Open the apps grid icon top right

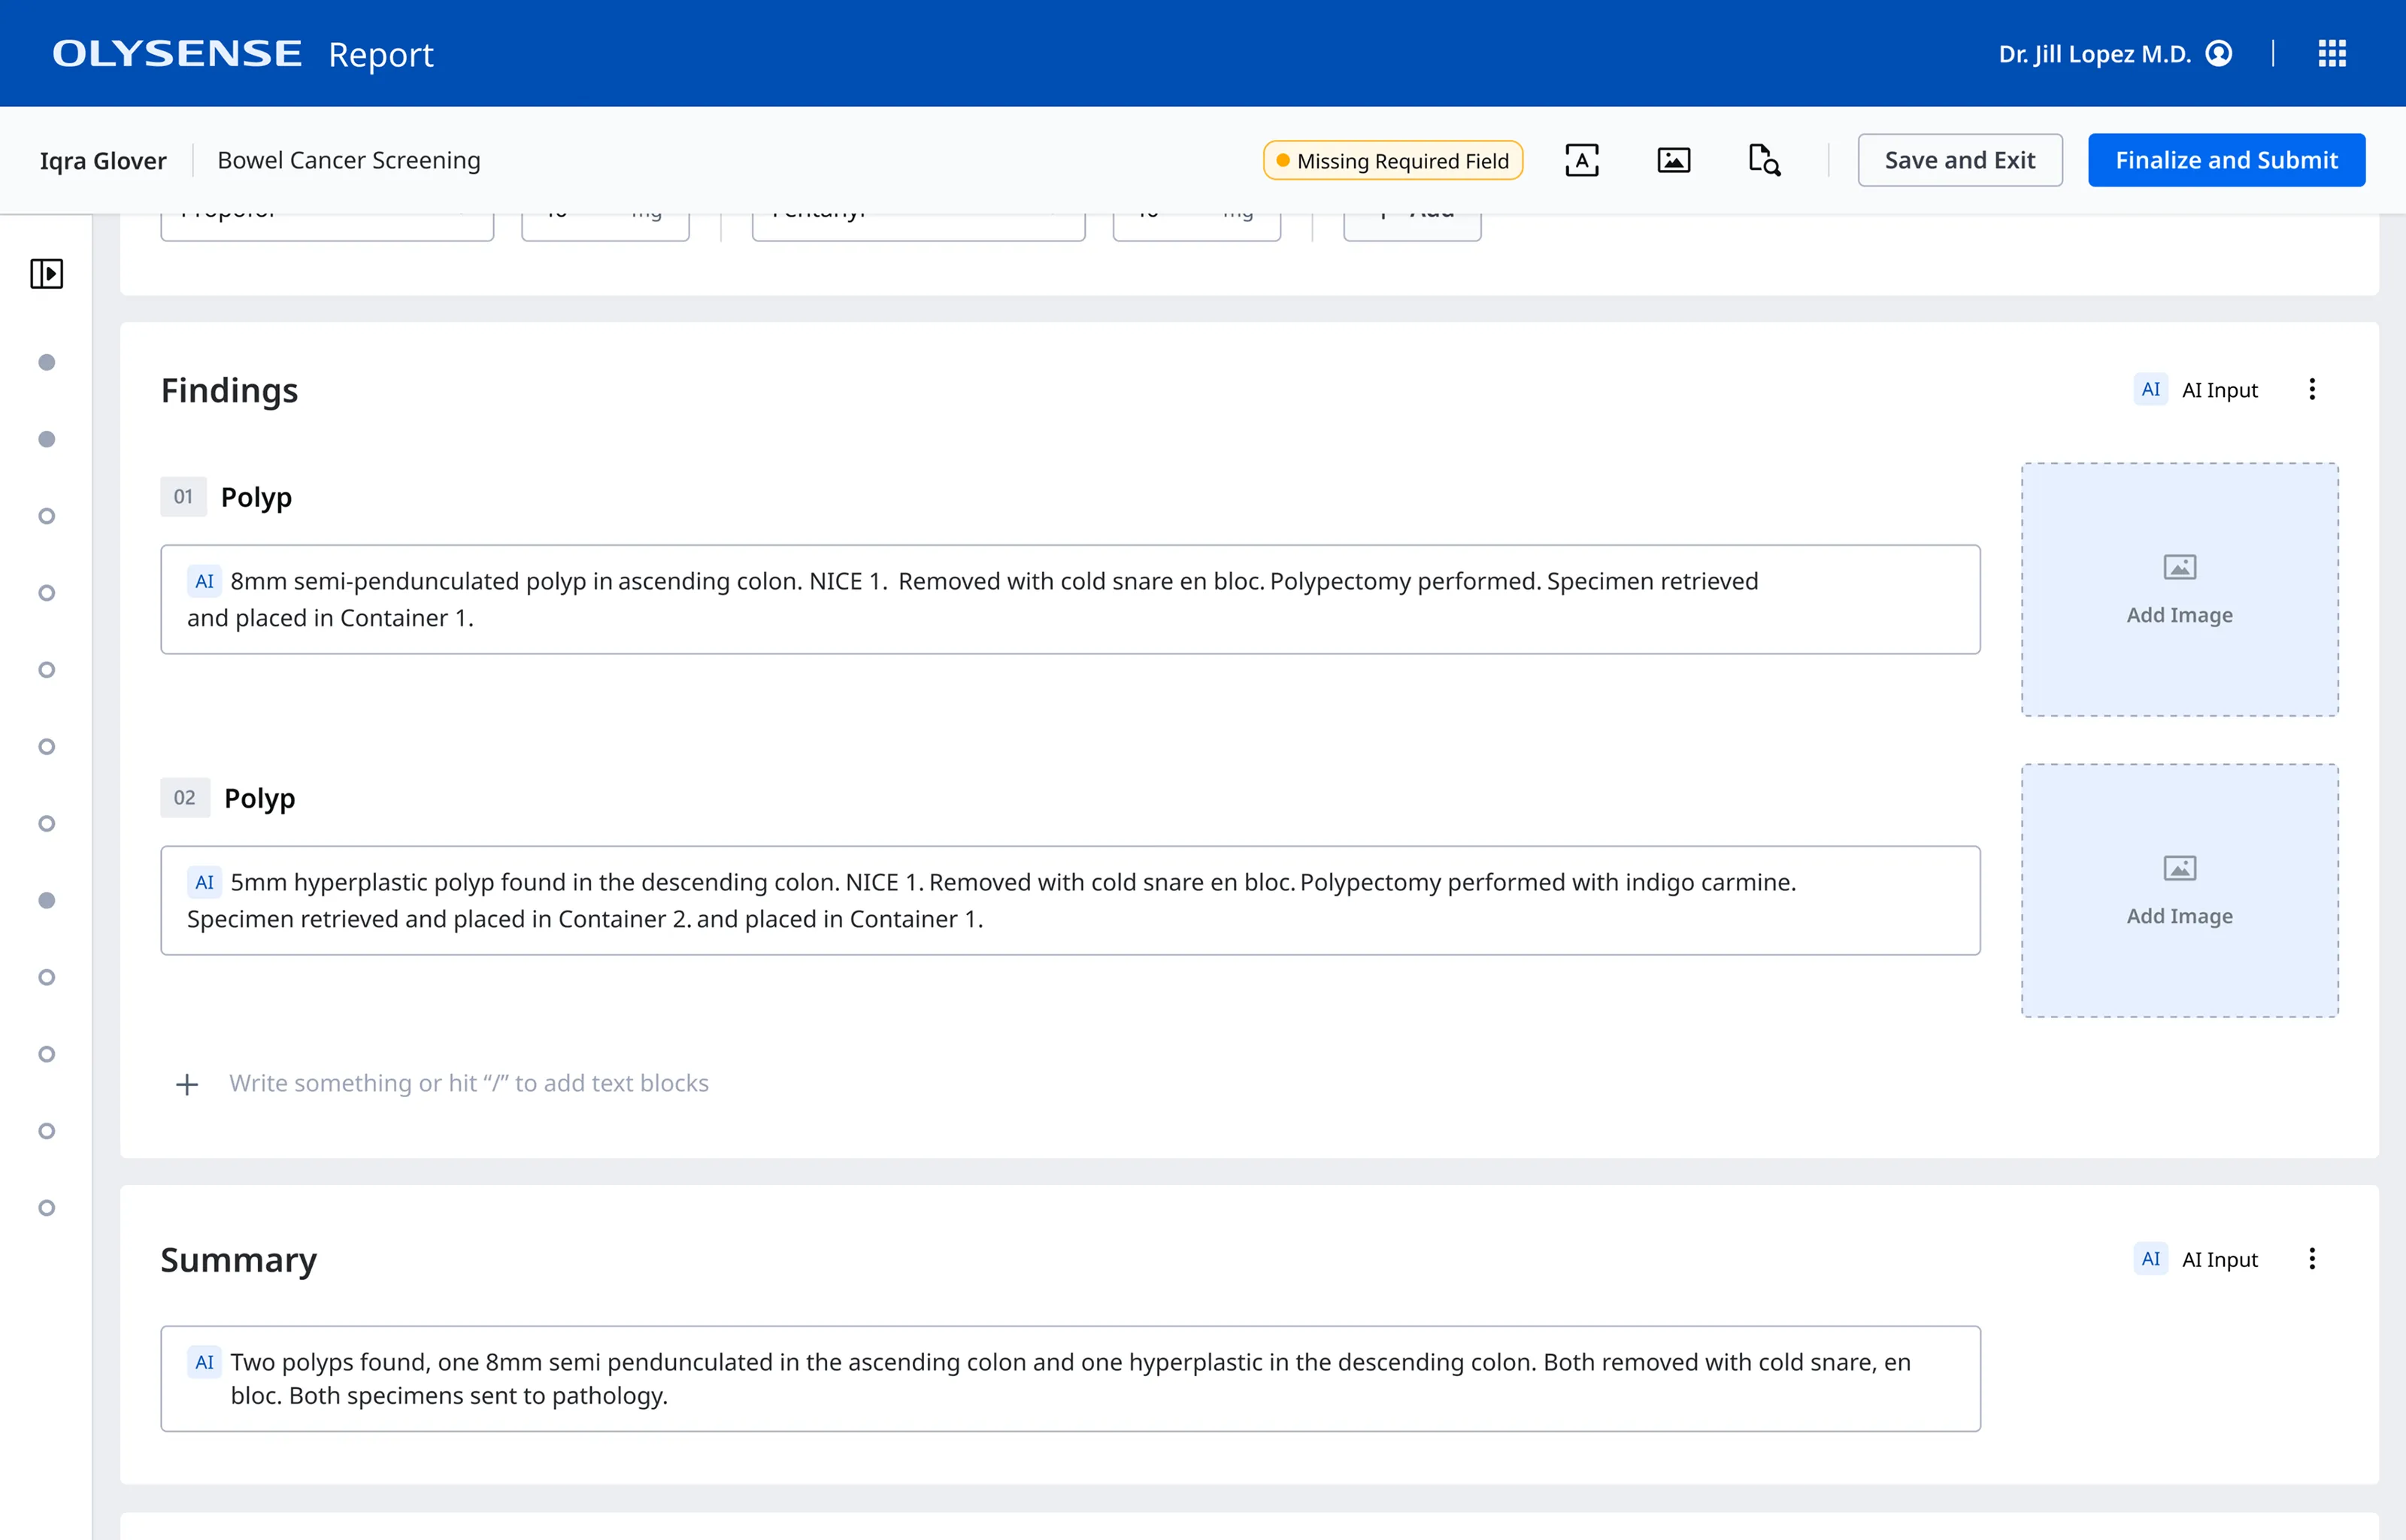tap(2332, 53)
